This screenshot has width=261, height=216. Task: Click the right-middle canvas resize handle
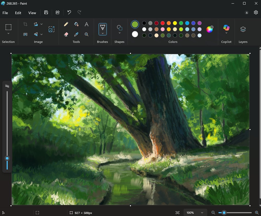[x=250, y=130]
